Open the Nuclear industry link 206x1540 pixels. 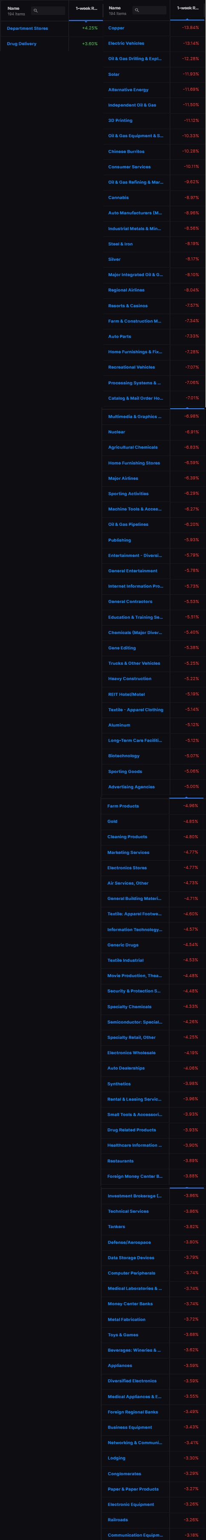pos(117,432)
